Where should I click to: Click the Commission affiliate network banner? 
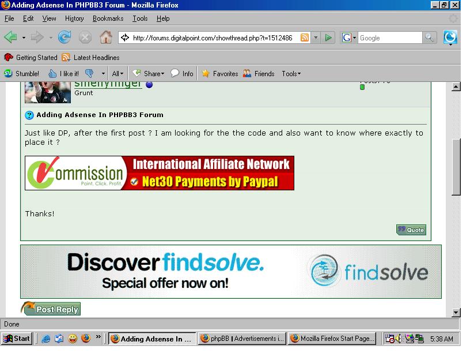click(160, 173)
